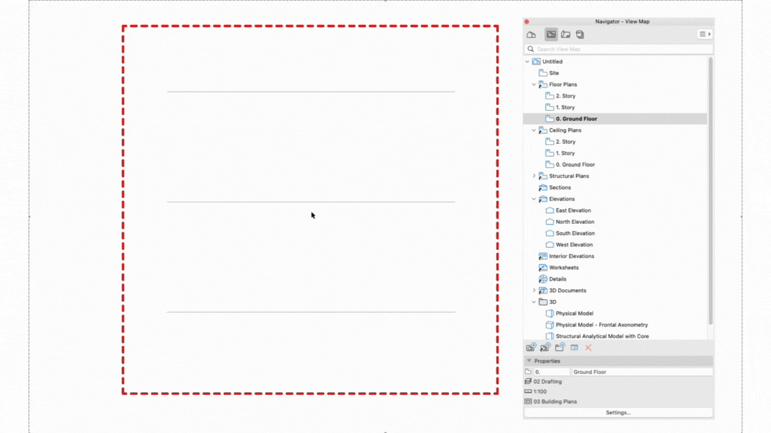Click Save Current View icon

coord(531,347)
